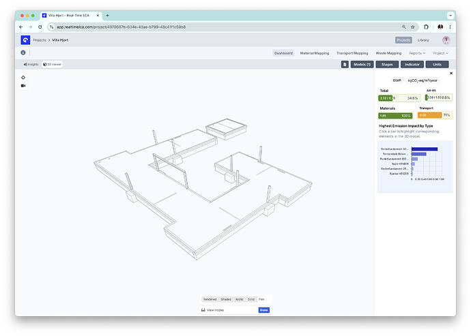471x336 pixels.
Task: Click the Projects breadcrumb link
Action: click(40, 40)
